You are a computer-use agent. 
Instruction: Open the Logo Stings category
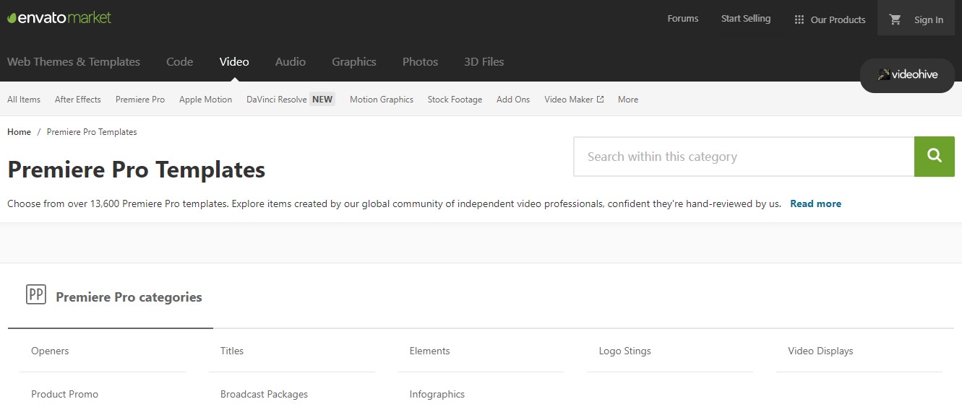point(624,351)
